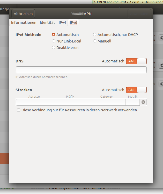Click the route Adresse field
The width and height of the screenshot is (163, 194).
point(34,102)
